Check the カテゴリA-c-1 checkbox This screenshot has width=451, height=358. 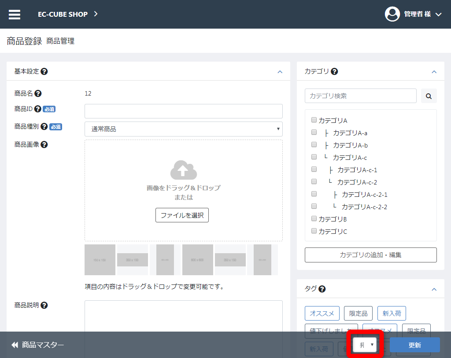pyautogui.click(x=314, y=169)
